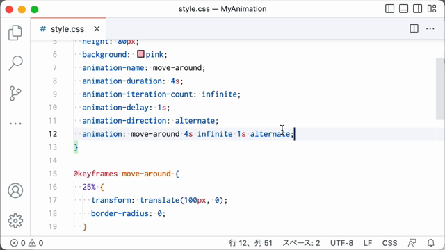Viewport: 445px width, 250px height.
Task: Open the Manage gear menu
Action: click(15, 221)
